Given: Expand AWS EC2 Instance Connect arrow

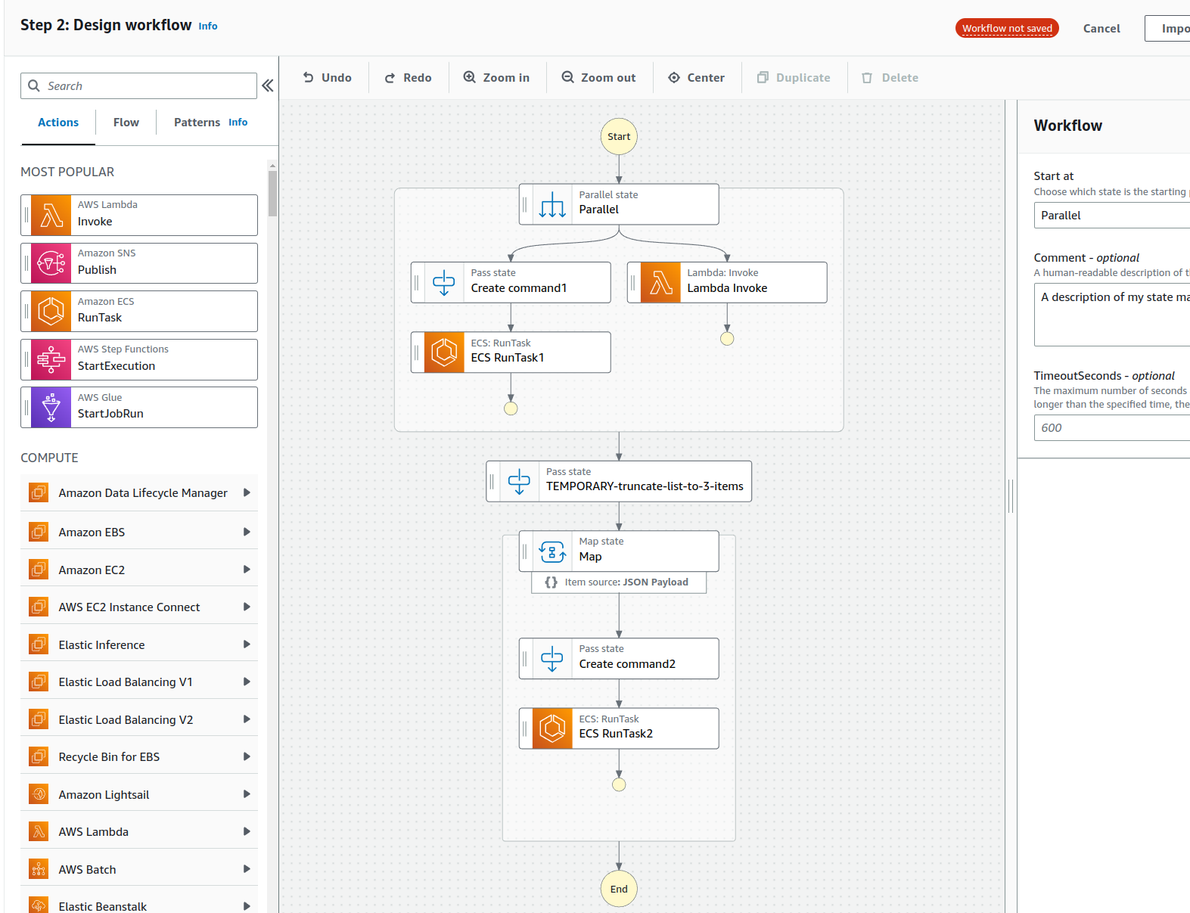Looking at the screenshot, I should tap(247, 607).
